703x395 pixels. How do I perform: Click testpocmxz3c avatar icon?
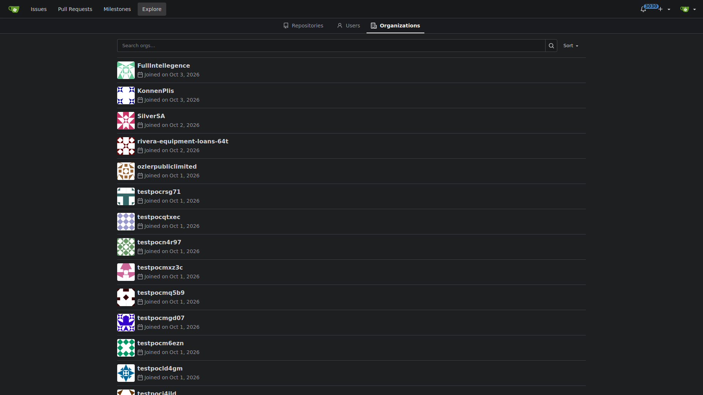click(126, 272)
